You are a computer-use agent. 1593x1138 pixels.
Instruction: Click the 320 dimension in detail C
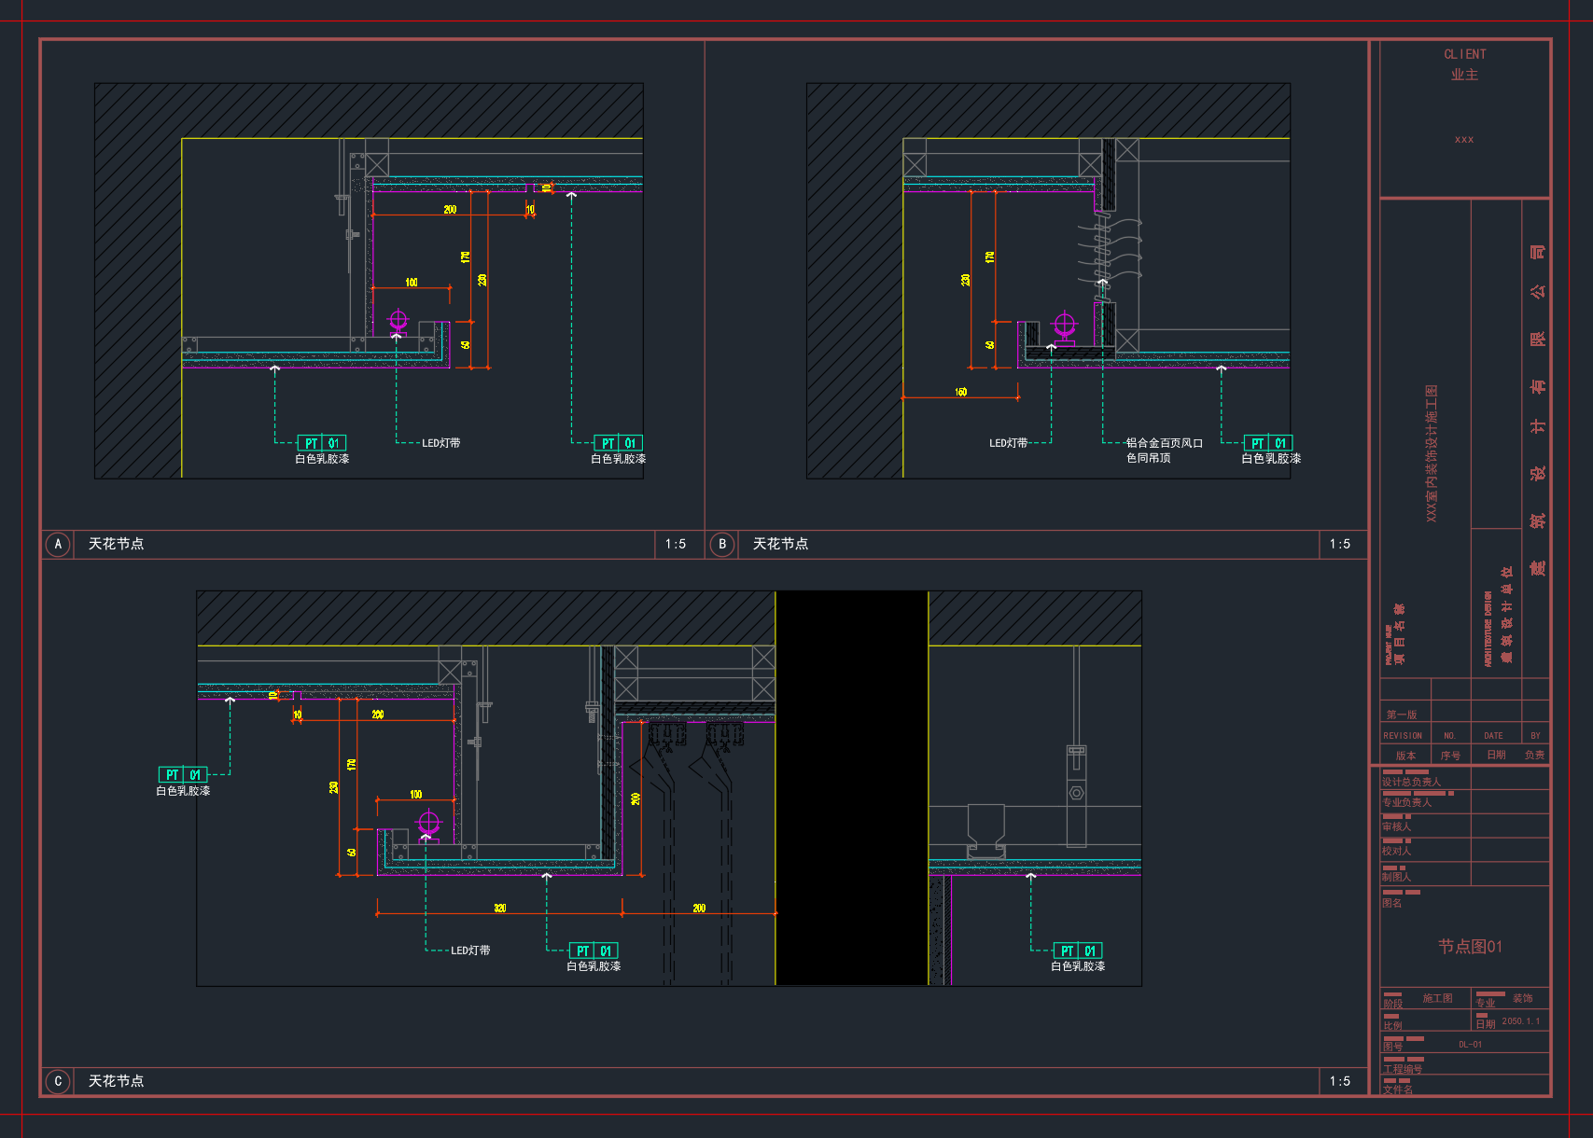coord(500,908)
